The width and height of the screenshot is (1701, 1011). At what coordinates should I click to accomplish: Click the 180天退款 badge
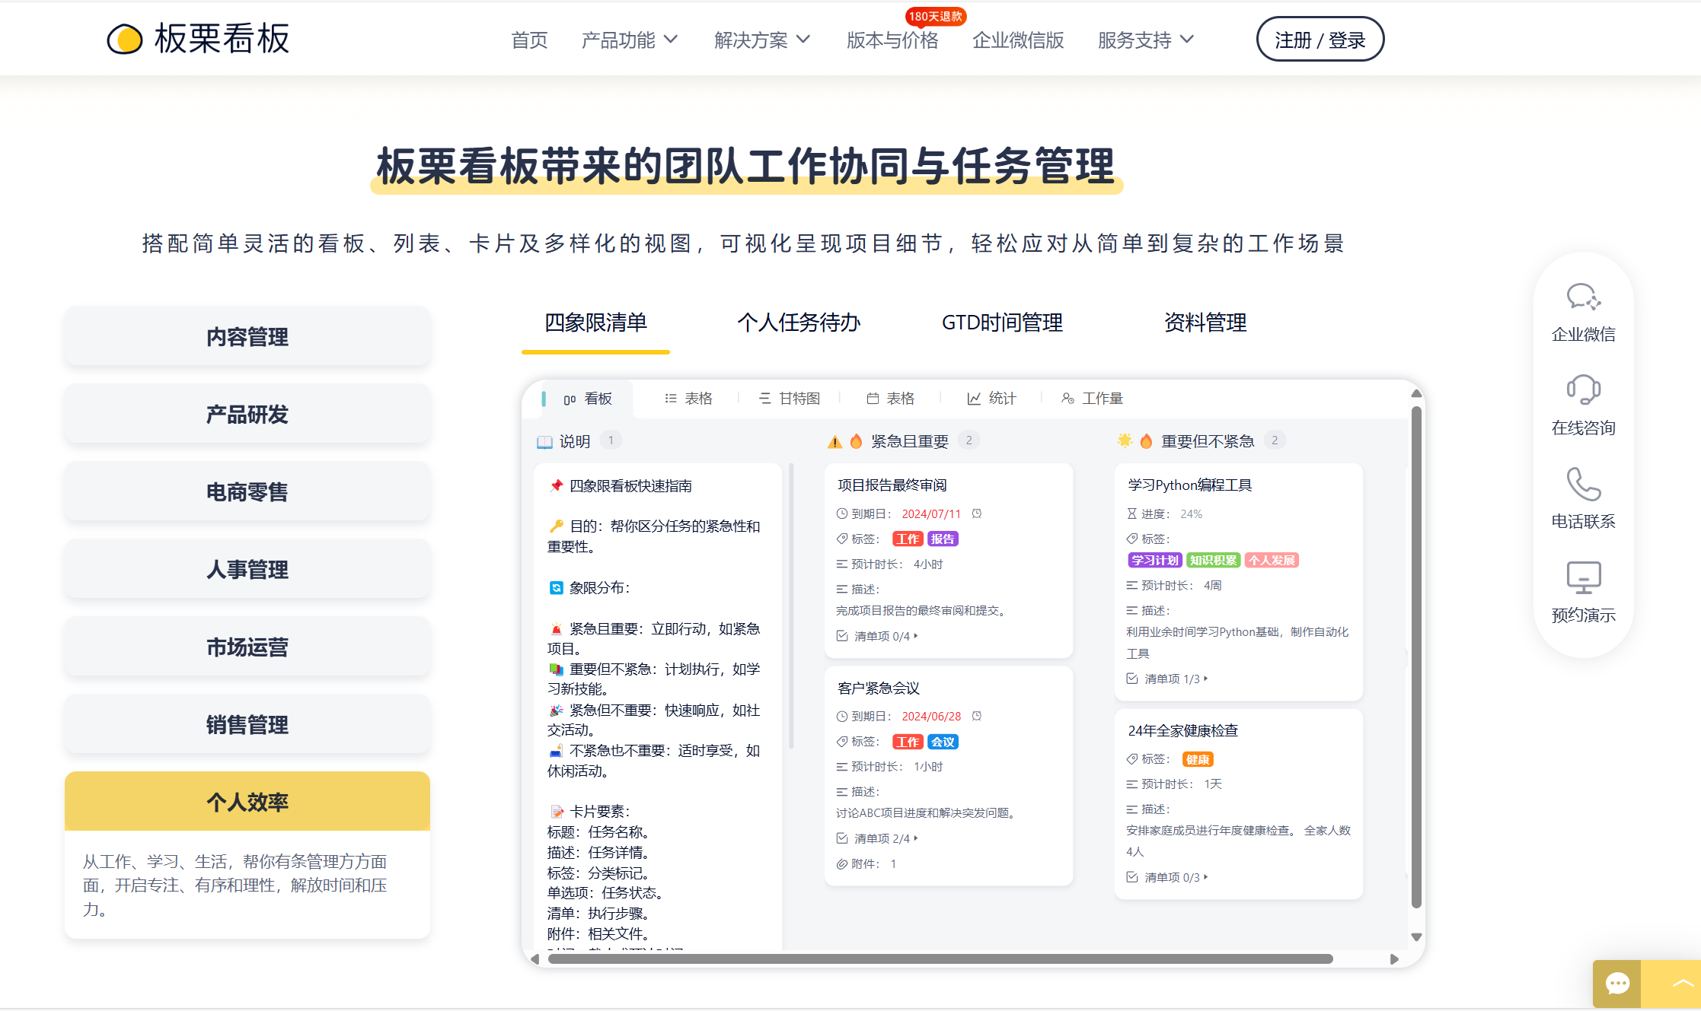click(x=936, y=16)
